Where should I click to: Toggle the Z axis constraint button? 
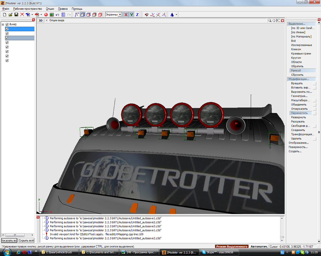click(x=137, y=15)
